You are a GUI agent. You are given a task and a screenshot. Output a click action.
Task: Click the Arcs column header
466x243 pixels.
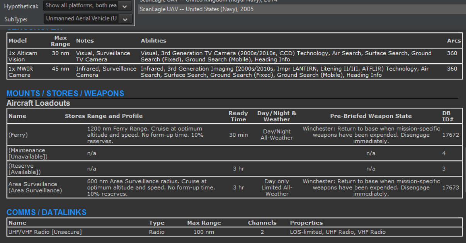tap(454, 41)
